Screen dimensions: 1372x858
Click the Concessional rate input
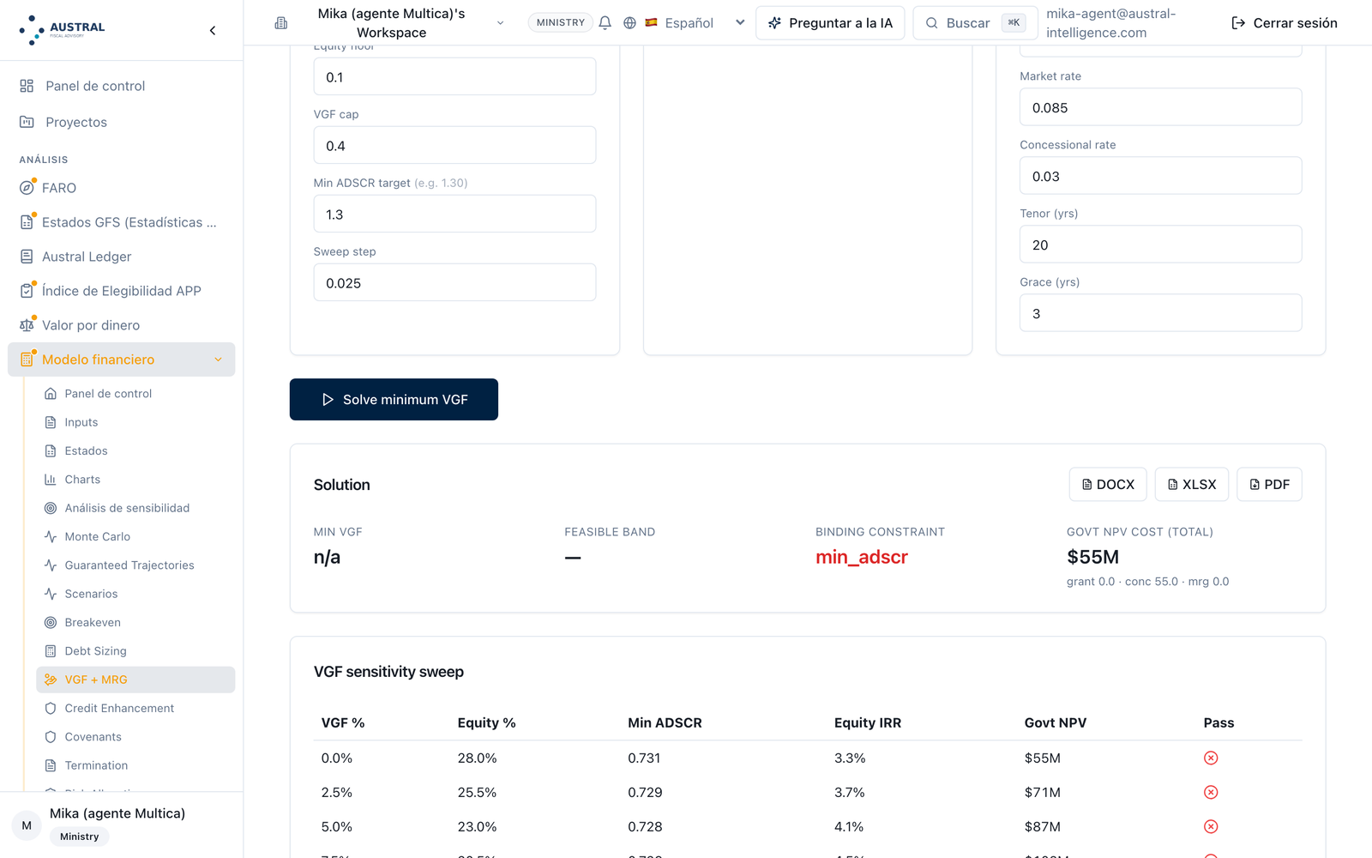pos(1160,176)
